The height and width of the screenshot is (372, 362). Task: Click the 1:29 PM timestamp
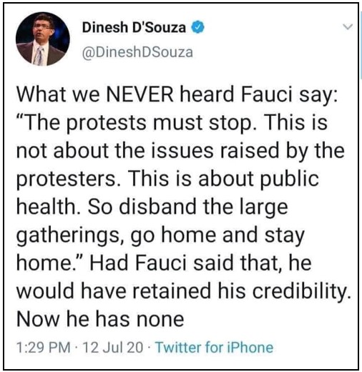pyautogui.click(x=44, y=347)
